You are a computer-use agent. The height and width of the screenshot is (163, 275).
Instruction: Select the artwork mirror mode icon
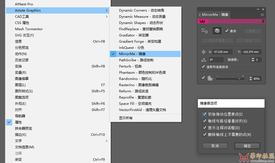205,31
